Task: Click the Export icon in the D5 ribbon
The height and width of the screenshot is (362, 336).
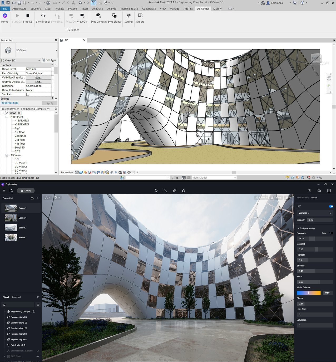Action: coord(140,16)
